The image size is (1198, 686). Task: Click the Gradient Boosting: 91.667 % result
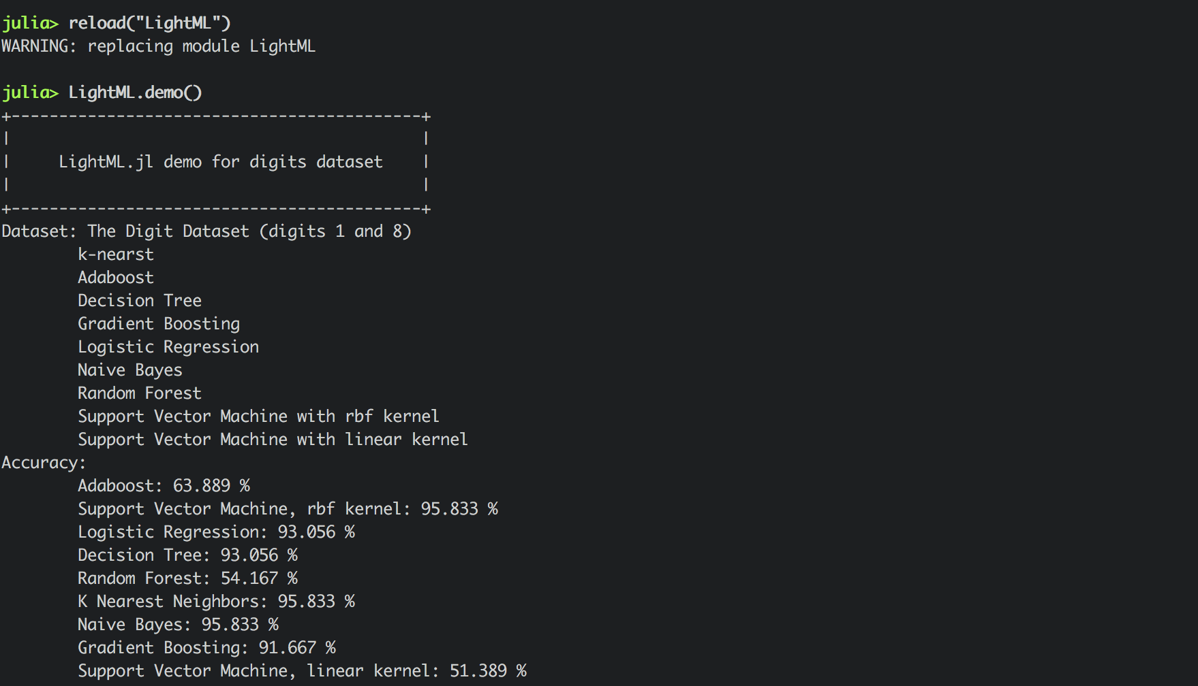point(207,648)
